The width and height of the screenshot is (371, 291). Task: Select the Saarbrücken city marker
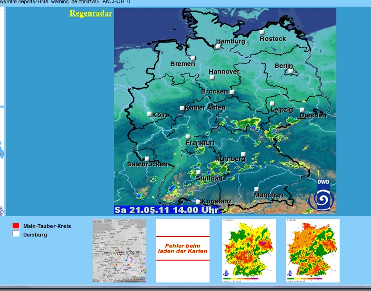pos(147,159)
